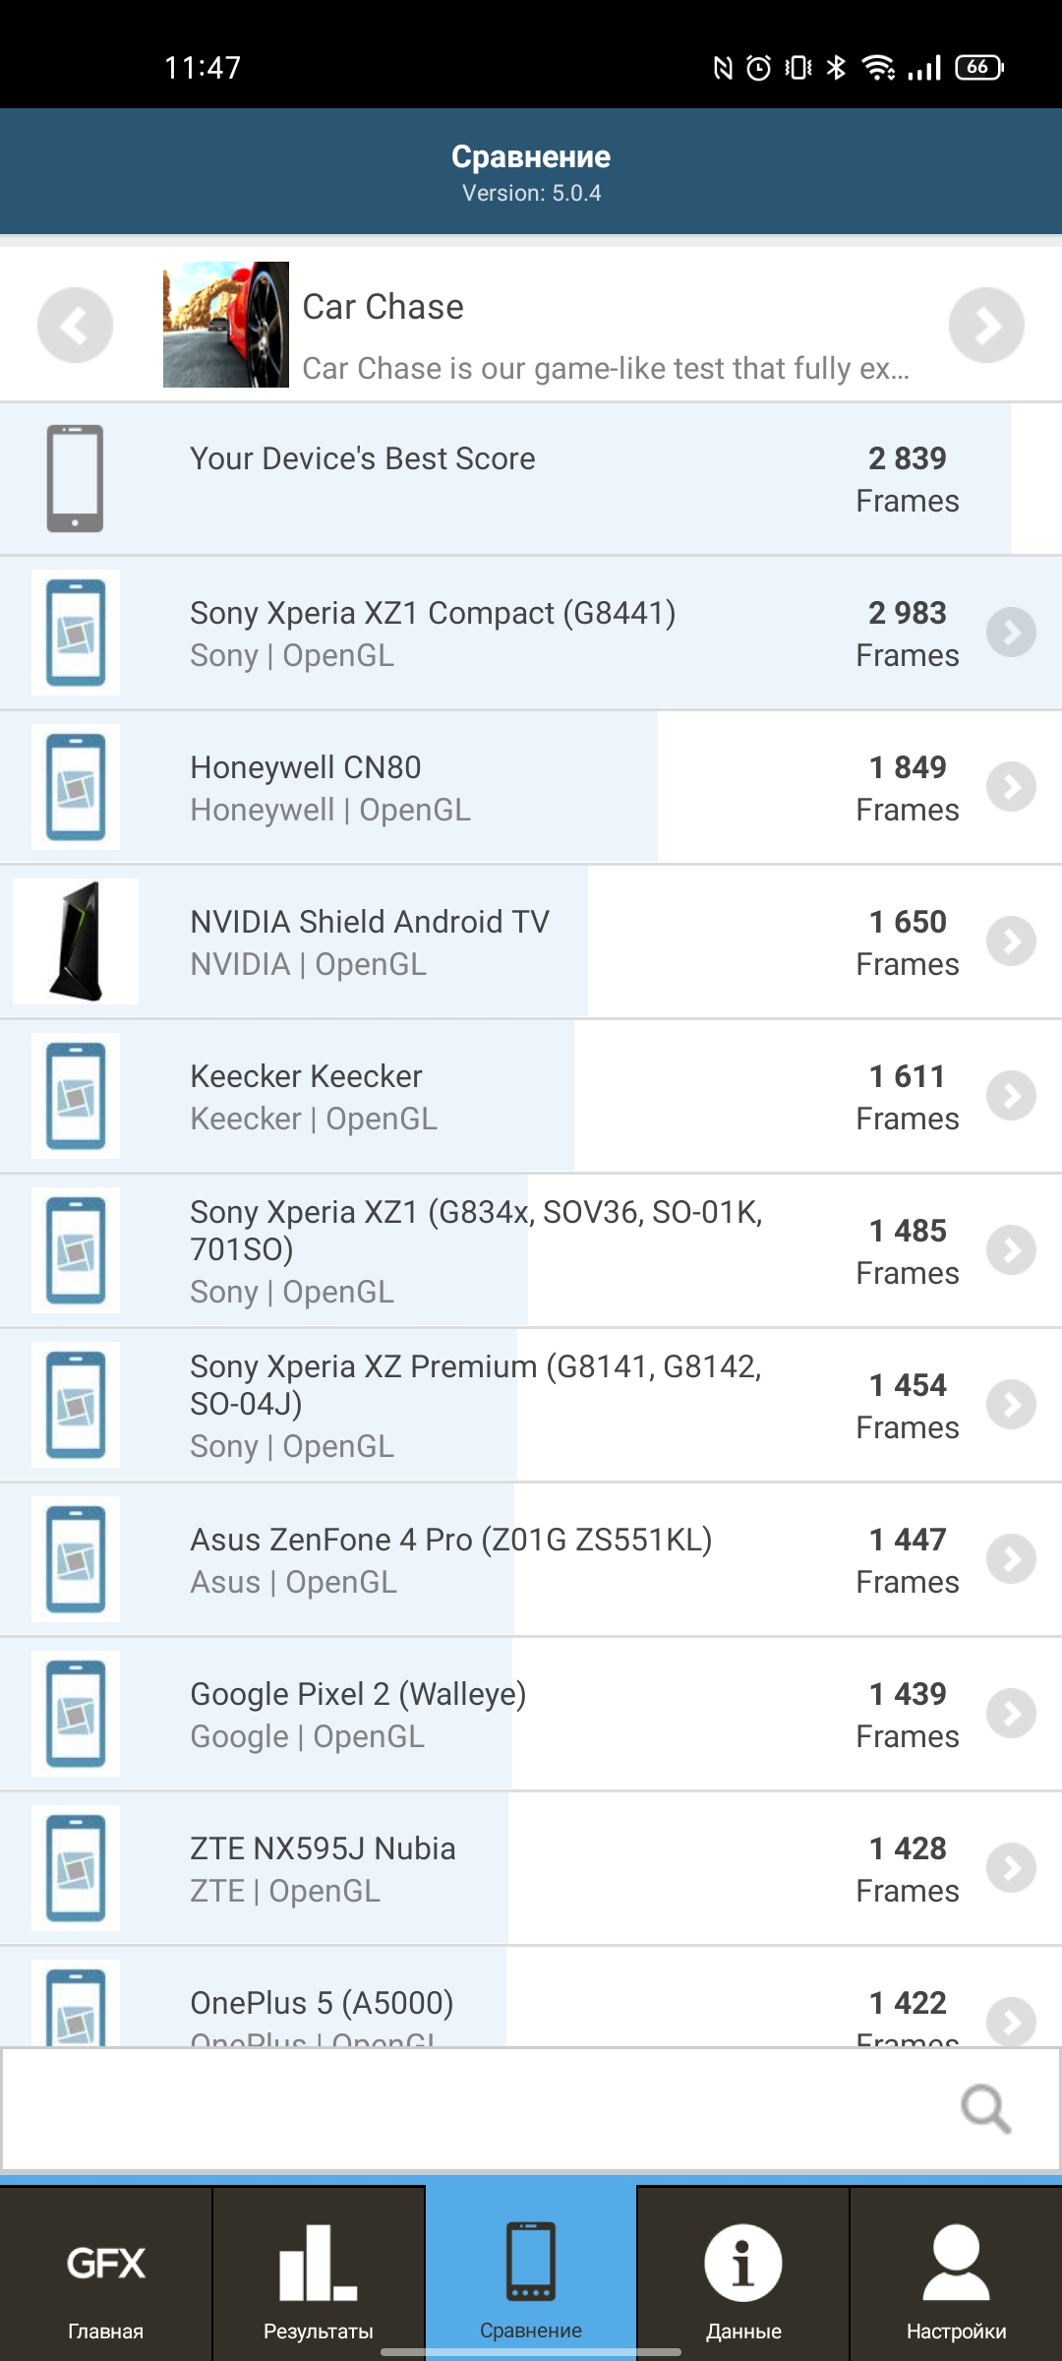This screenshot has width=1062, height=2361.
Task: Click the Car Chase test thumbnail
Action: pyautogui.click(x=226, y=325)
